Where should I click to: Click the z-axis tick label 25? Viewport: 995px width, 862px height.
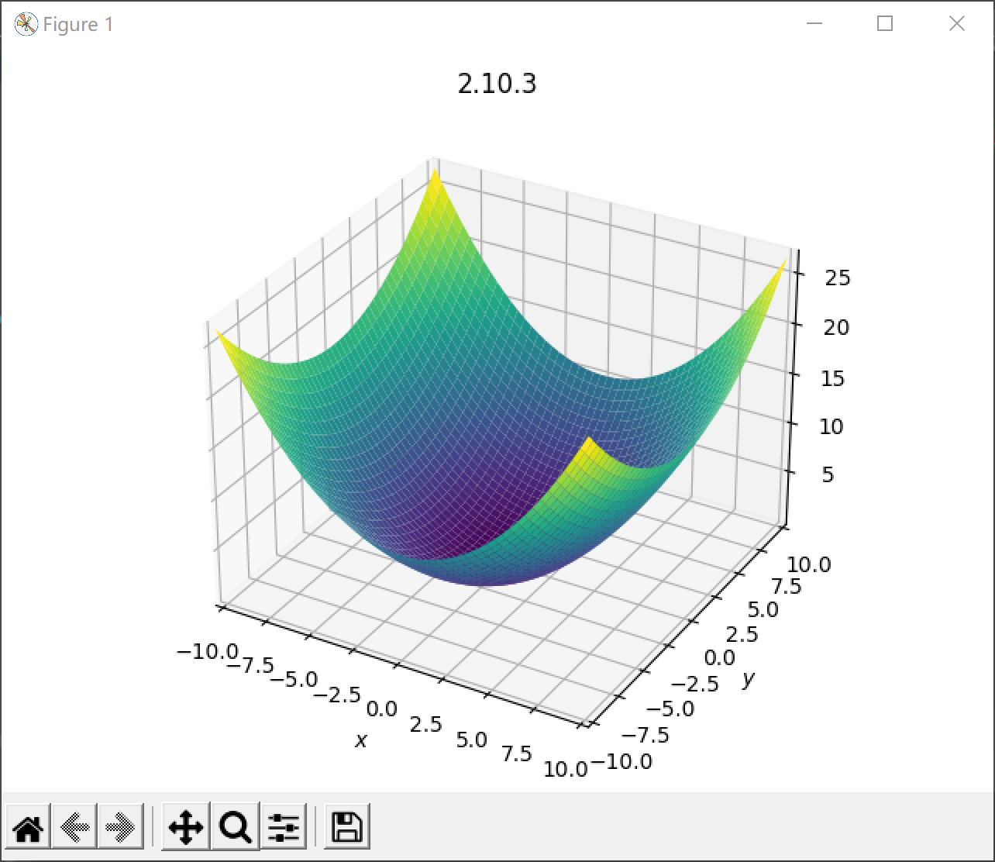pos(837,277)
